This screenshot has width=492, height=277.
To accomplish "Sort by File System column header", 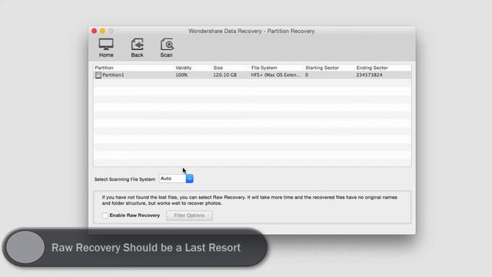I will coord(264,68).
